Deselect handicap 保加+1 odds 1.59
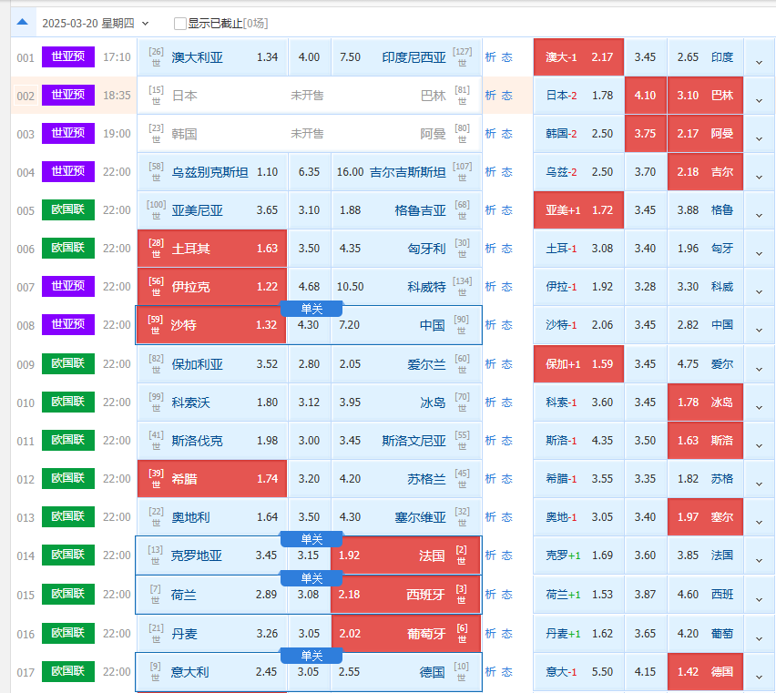The height and width of the screenshot is (693, 776). [578, 364]
